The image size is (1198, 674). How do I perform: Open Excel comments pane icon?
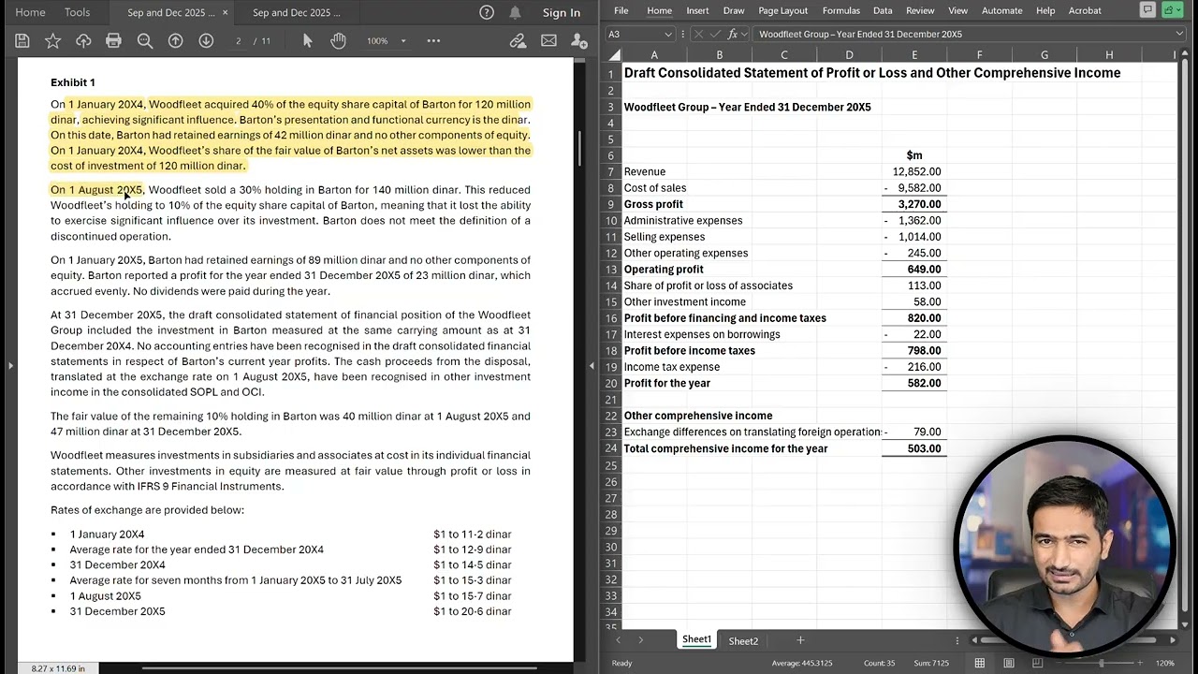[x=1147, y=10]
